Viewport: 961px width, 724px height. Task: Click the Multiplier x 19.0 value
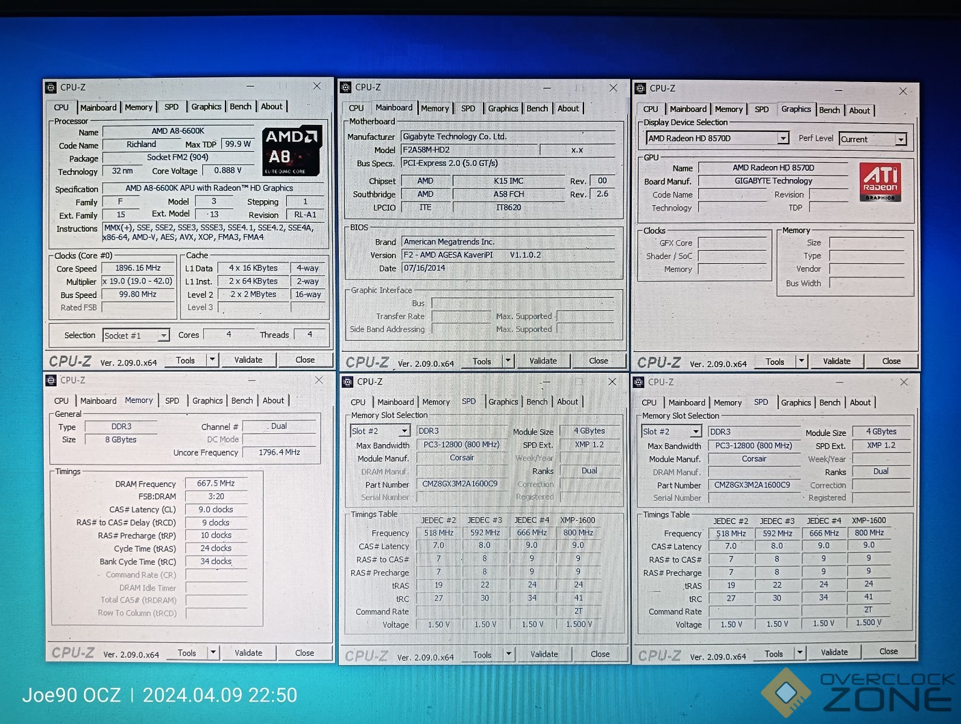click(138, 282)
